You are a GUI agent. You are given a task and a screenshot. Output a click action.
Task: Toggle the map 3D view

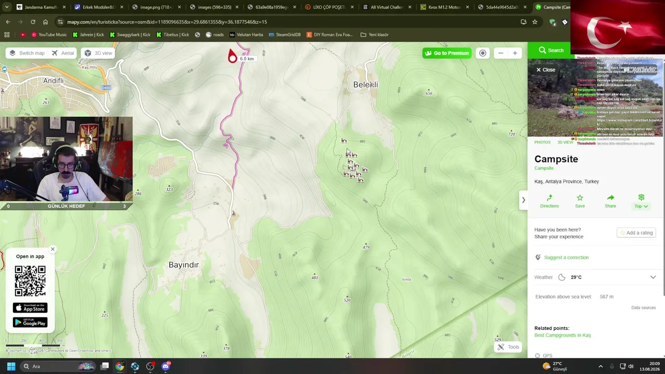click(98, 53)
